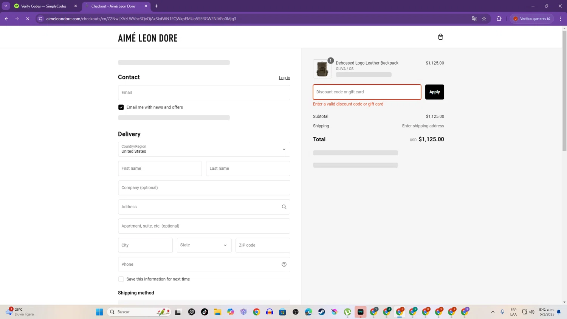
Task: Check Save this information for next time
Action: click(x=121, y=279)
